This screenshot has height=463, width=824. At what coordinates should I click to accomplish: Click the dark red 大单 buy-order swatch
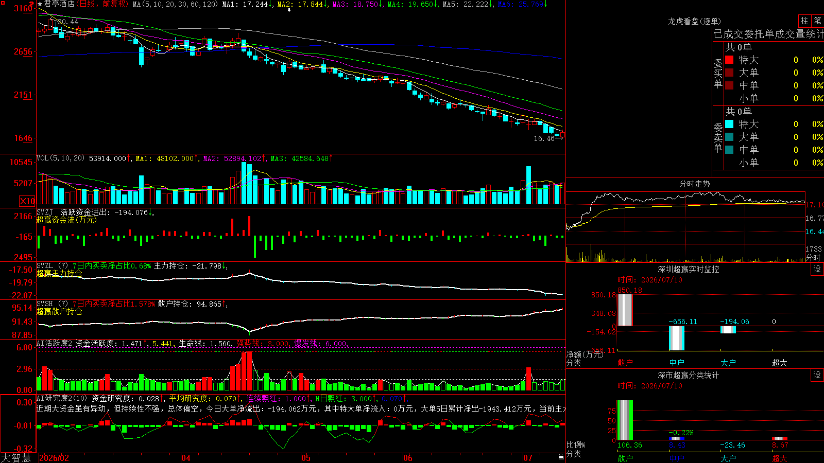[729, 73]
